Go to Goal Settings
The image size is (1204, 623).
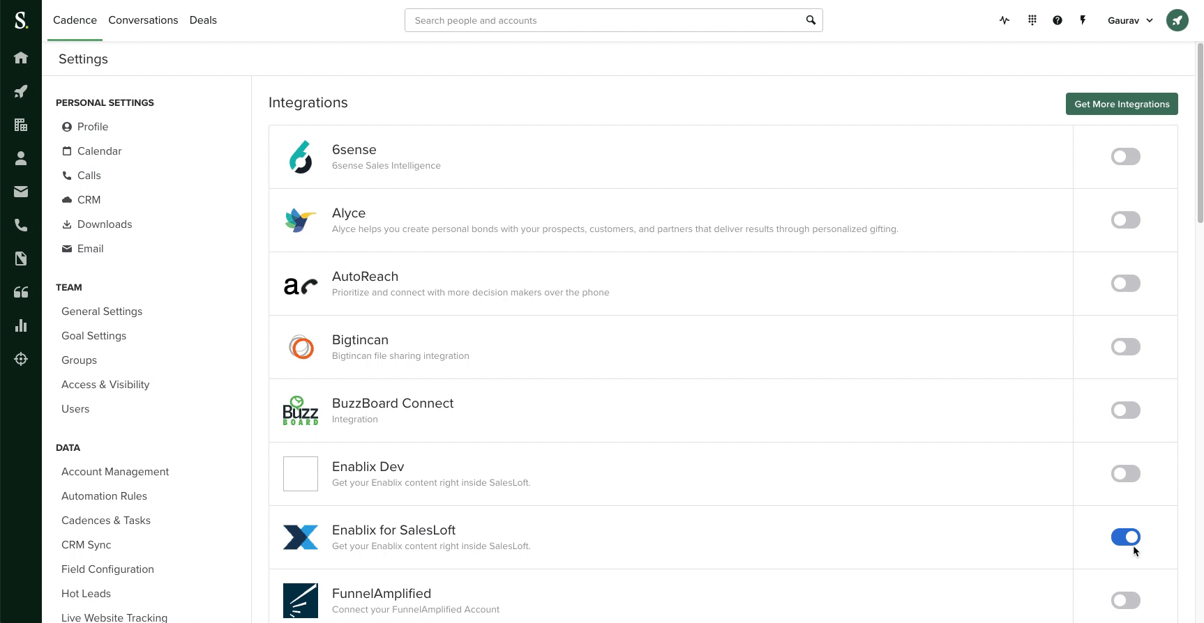pos(94,336)
